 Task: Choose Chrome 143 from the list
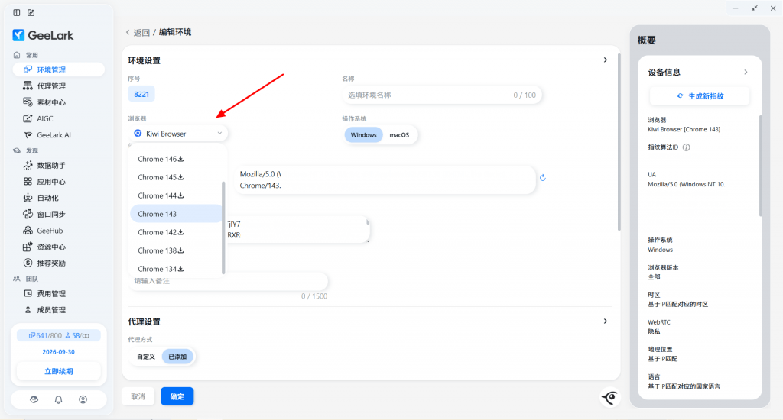coord(176,214)
